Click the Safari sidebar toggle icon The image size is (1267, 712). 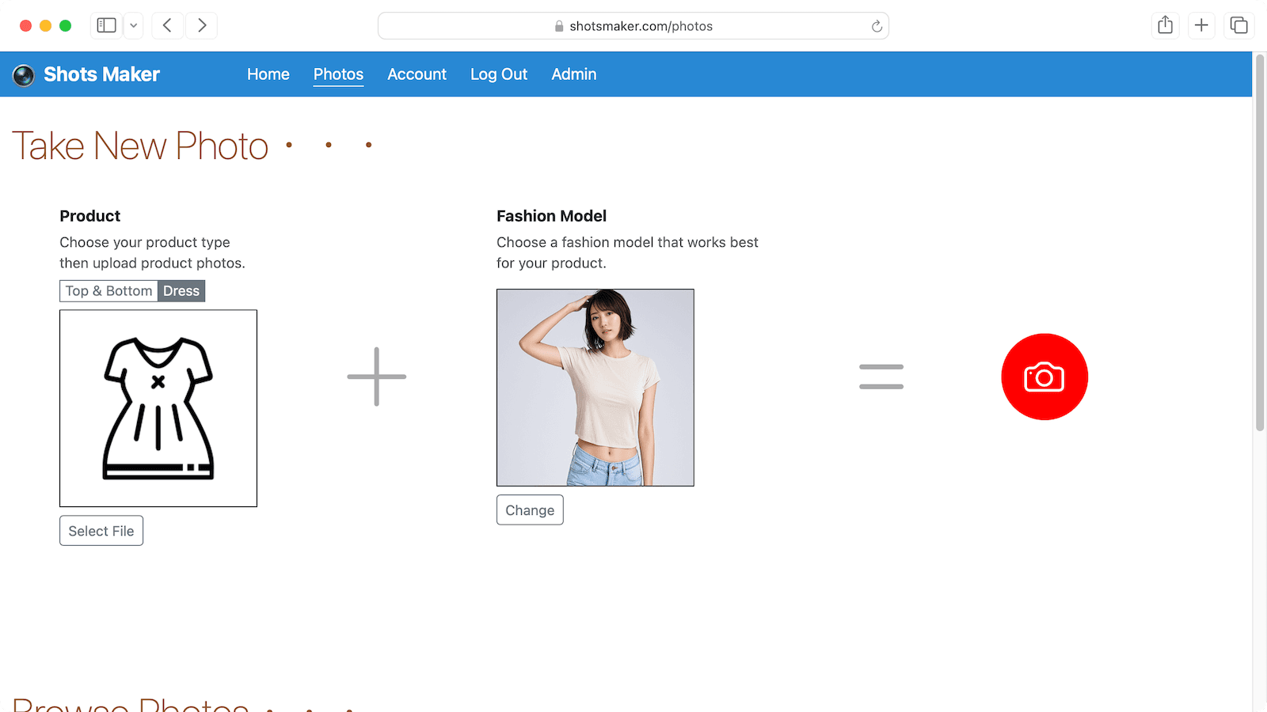coord(106,26)
